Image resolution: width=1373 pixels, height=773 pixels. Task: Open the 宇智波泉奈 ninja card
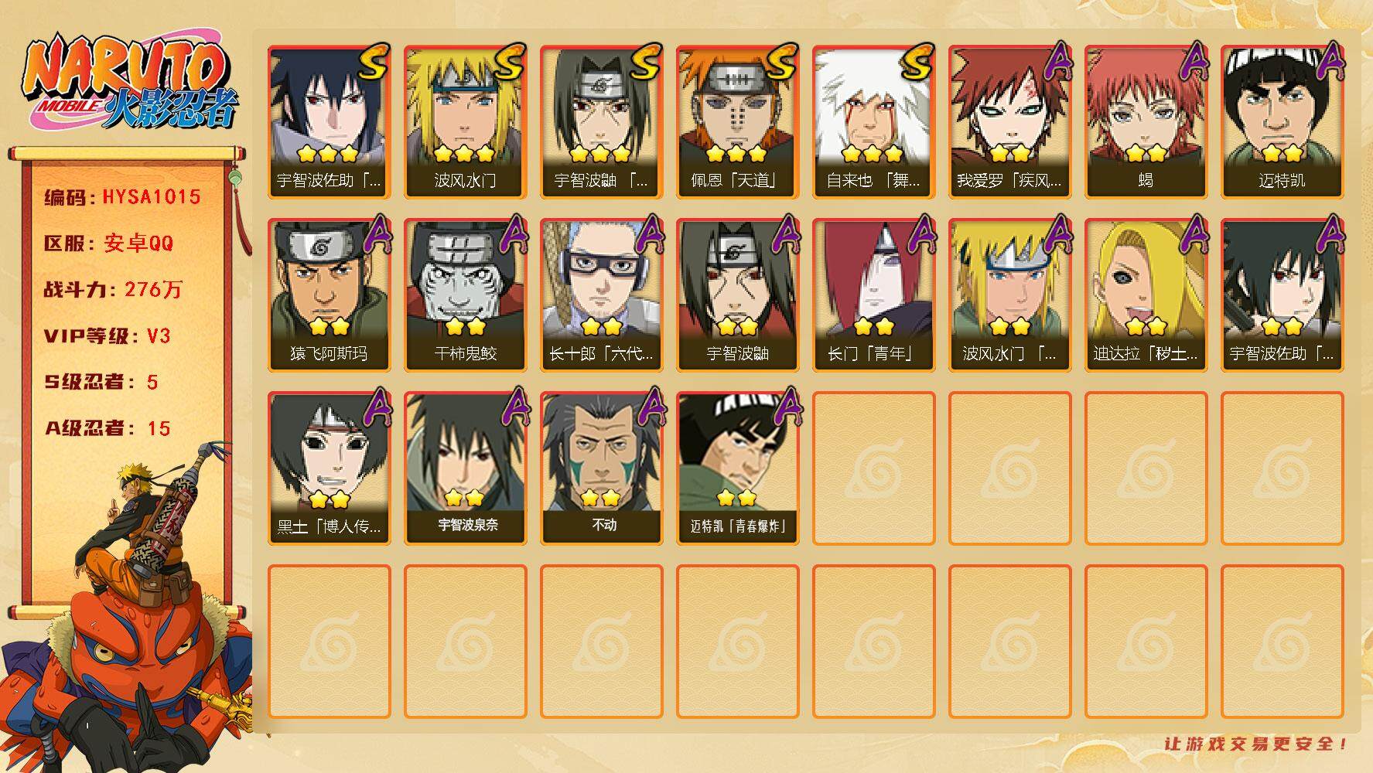tap(465, 468)
